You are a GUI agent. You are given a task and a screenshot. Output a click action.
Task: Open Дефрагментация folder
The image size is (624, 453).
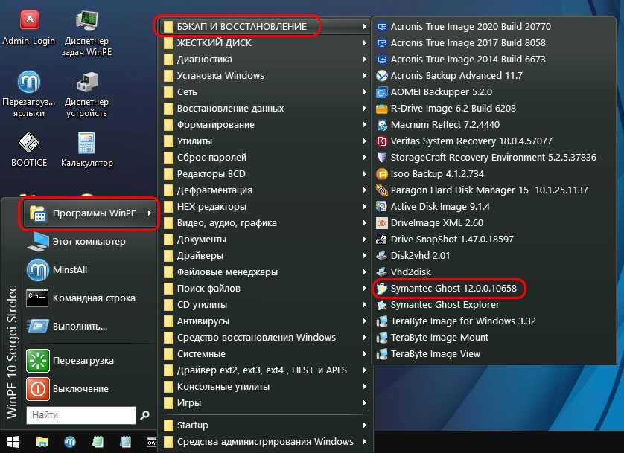click(265, 190)
